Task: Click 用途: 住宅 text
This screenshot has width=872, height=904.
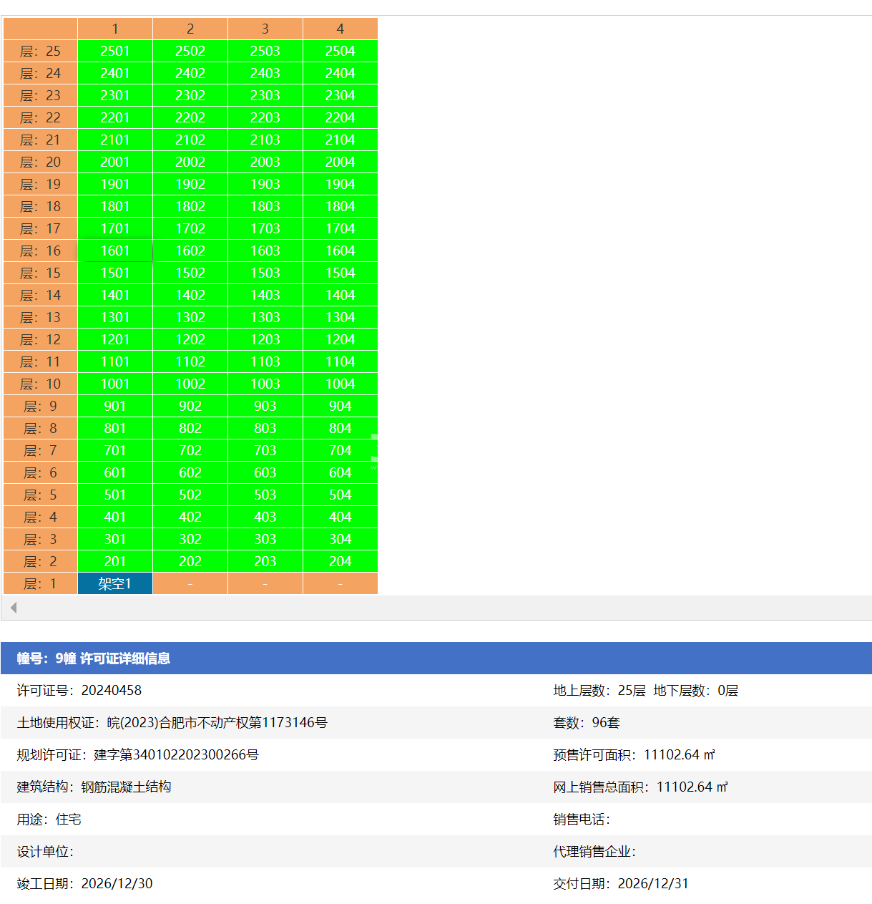Action: point(49,820)
